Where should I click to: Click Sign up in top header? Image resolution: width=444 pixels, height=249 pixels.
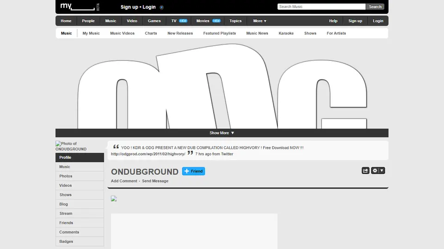pos(129,7)
